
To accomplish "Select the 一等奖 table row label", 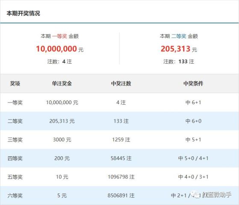I will [15, 102].
